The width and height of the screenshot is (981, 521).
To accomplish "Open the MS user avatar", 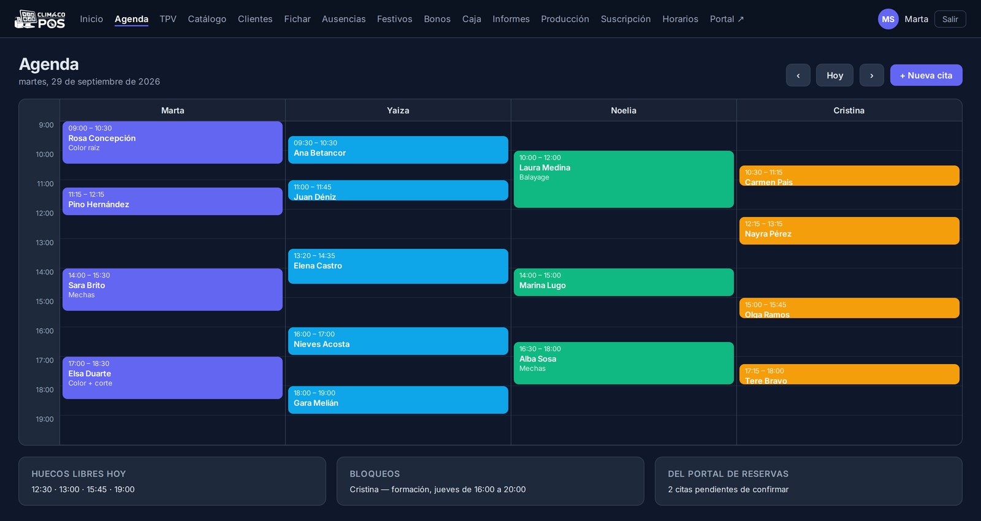I will (x=888, y=19).
